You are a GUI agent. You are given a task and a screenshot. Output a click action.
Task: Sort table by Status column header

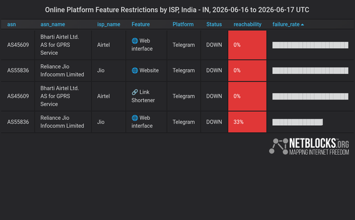coord(214,24)
